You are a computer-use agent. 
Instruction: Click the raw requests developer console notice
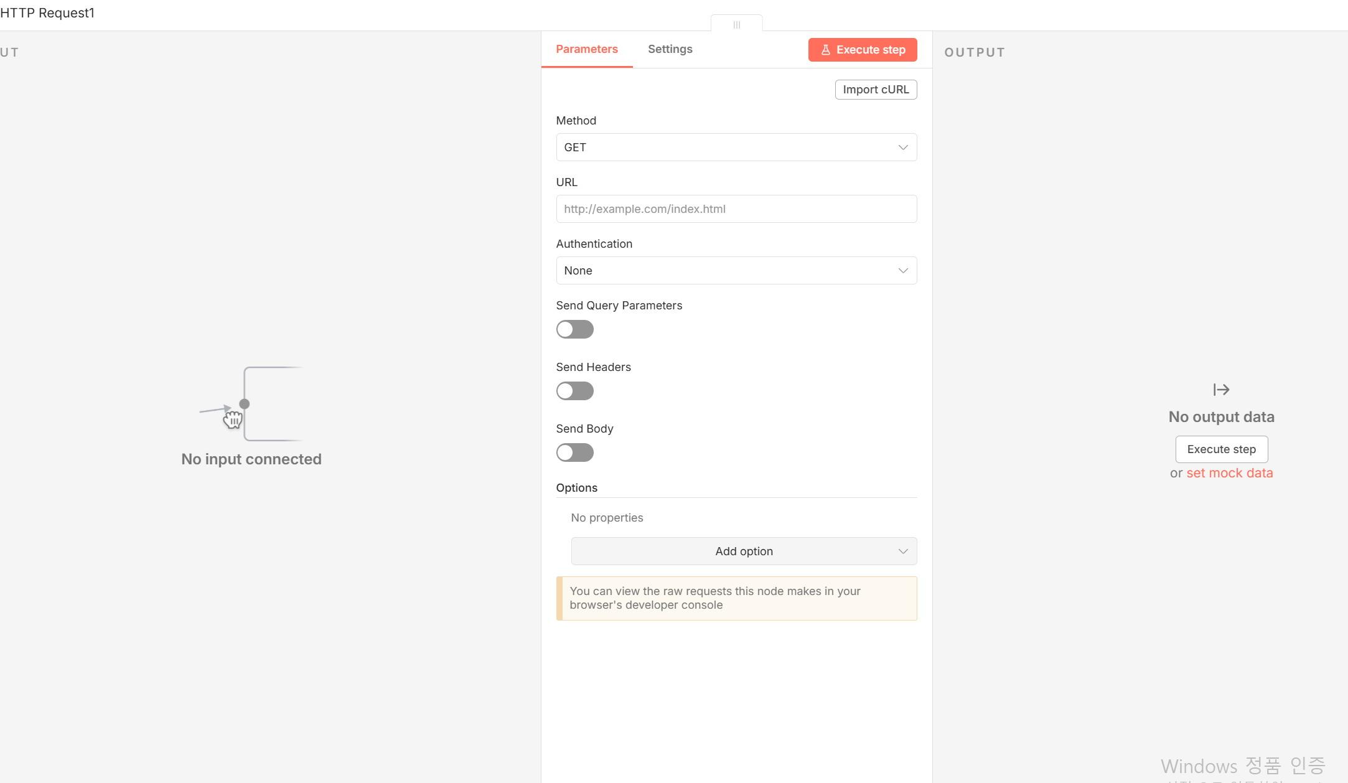tap(736, 598)
